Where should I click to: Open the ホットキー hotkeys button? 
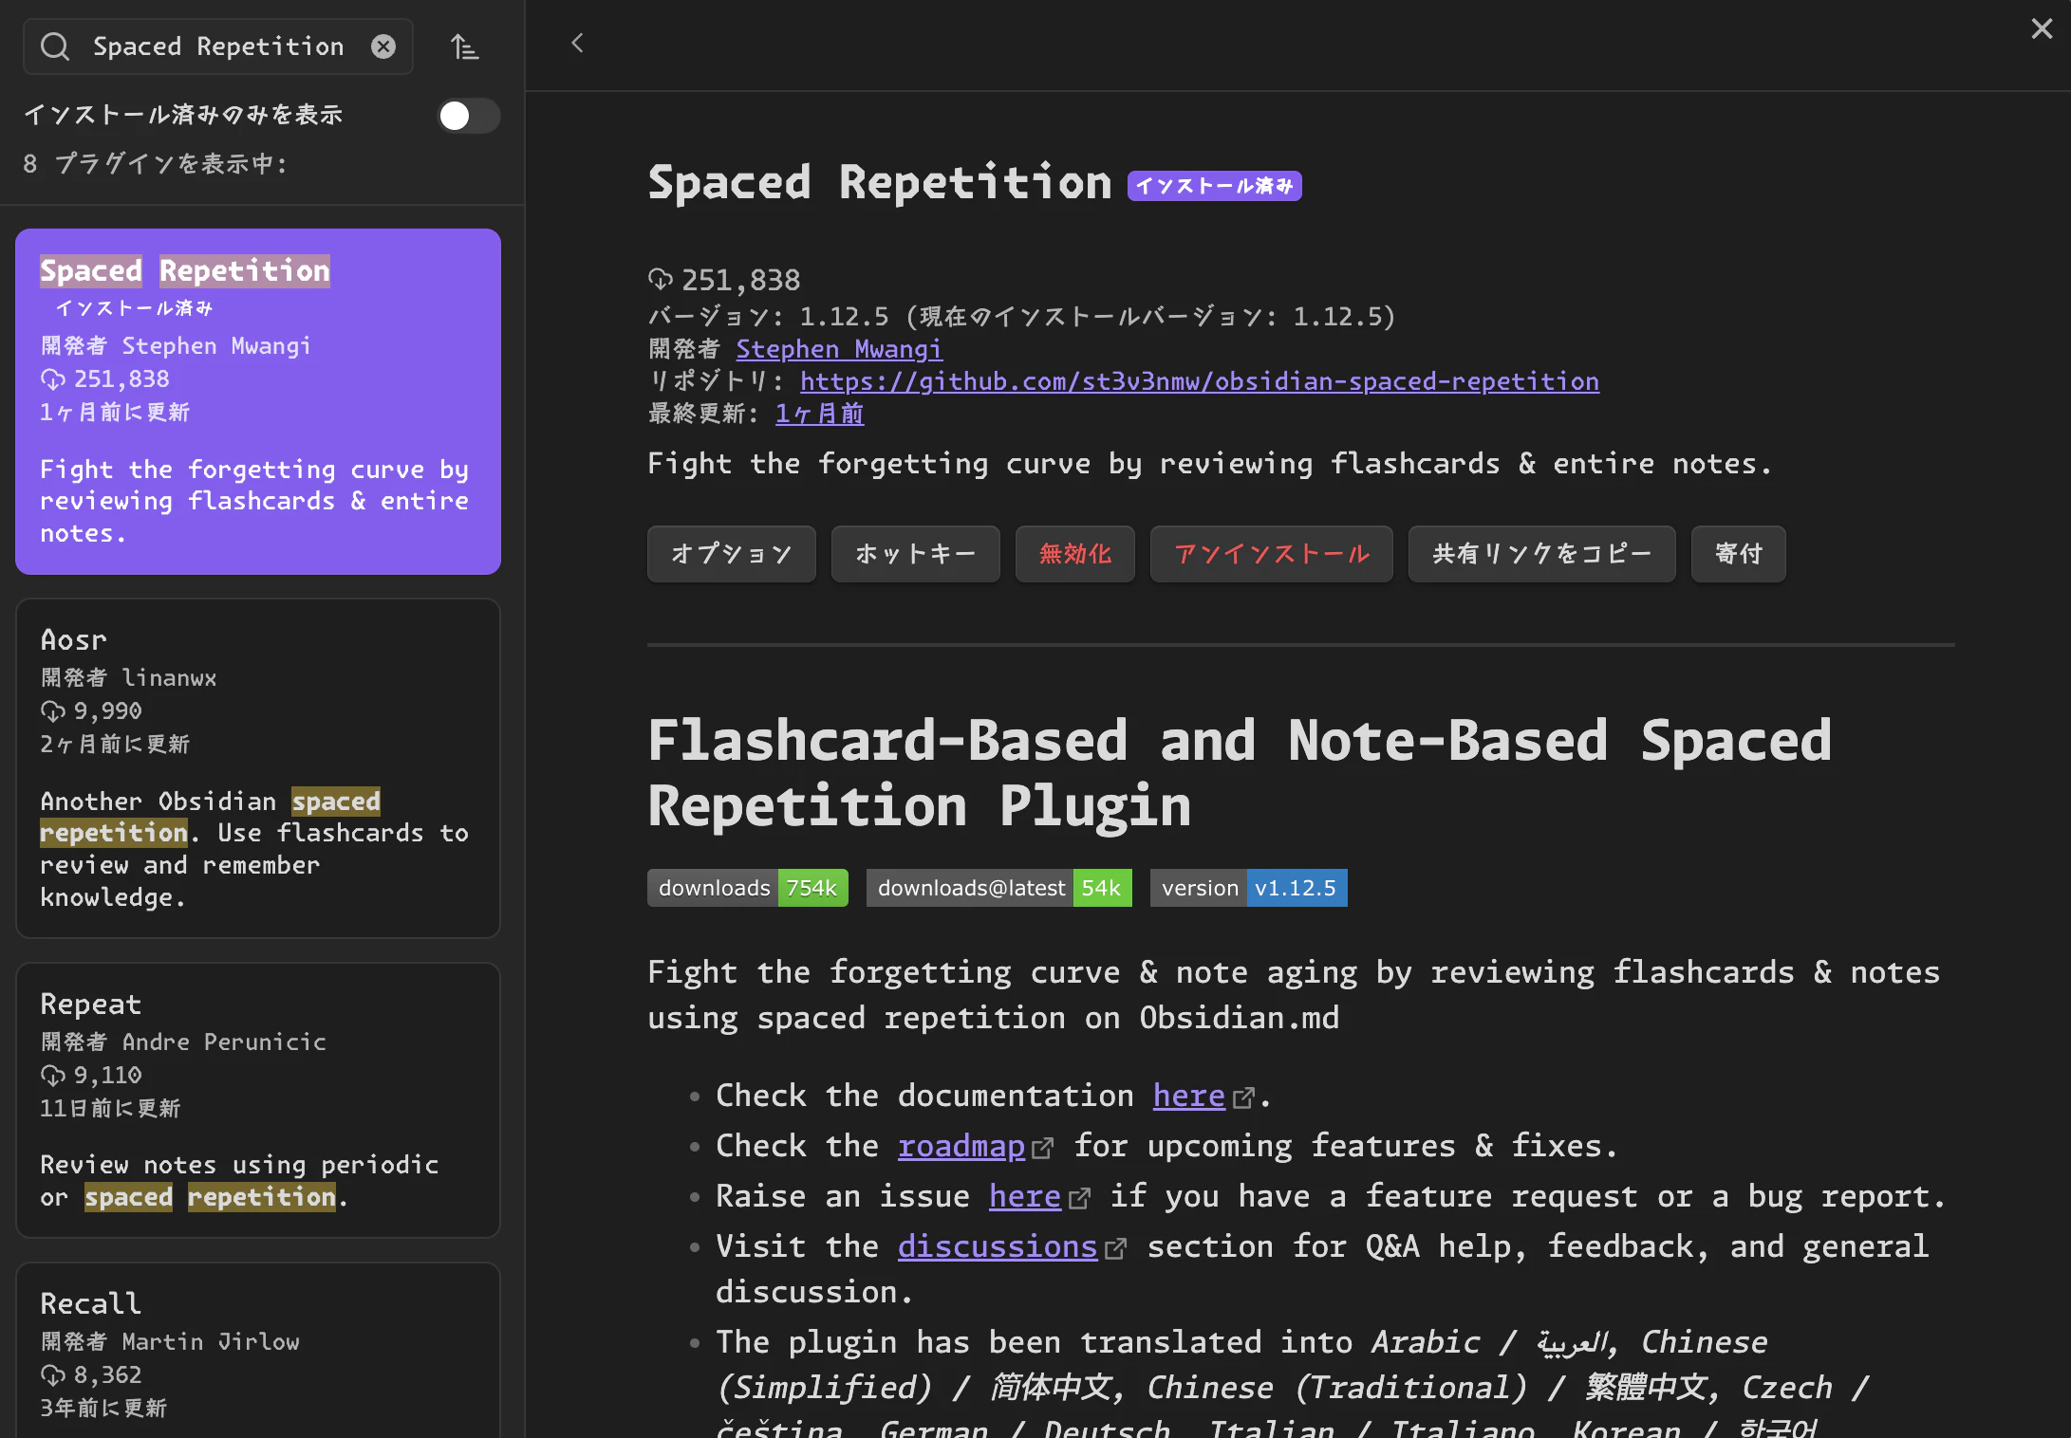click(x=916, y=554)
